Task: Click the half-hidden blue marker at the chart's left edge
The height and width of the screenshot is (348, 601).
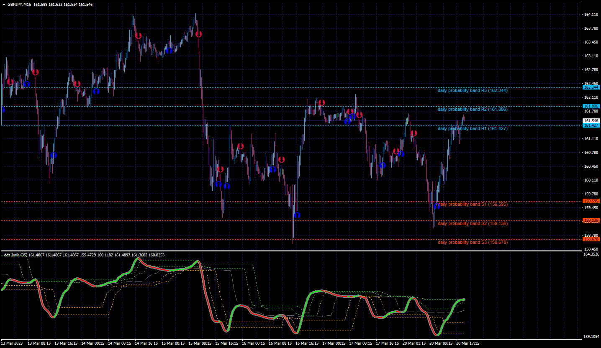Action: point(2,110)
